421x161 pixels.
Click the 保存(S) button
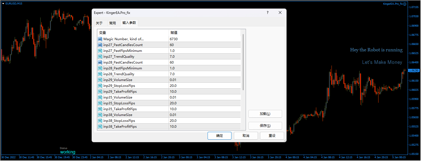(265, 126)
